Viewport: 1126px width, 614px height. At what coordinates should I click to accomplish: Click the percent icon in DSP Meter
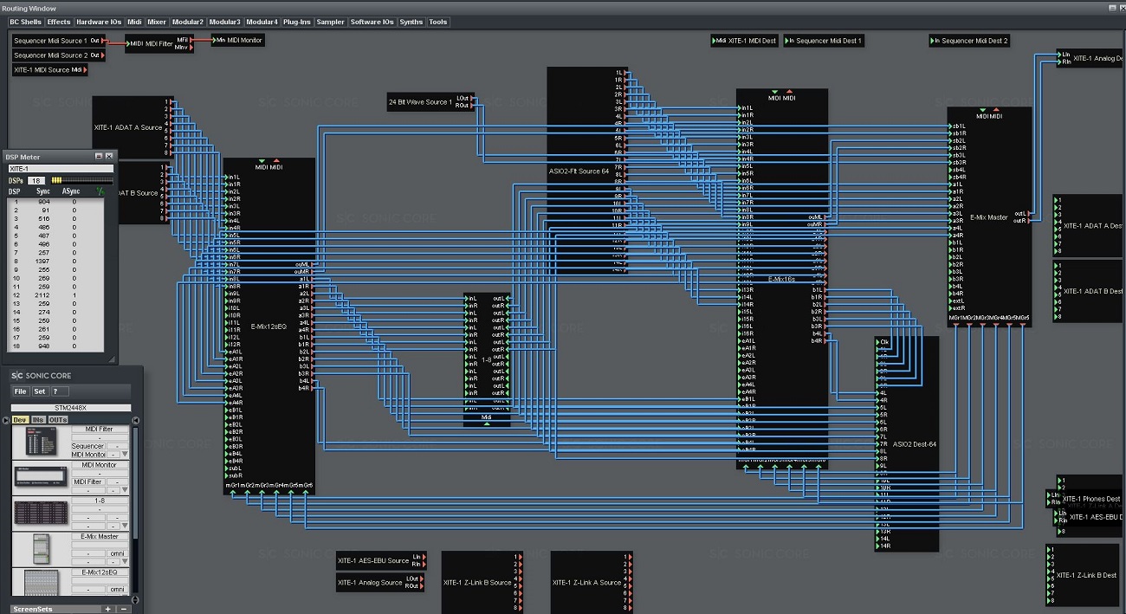pyautogui.click(x=100, y=191)
